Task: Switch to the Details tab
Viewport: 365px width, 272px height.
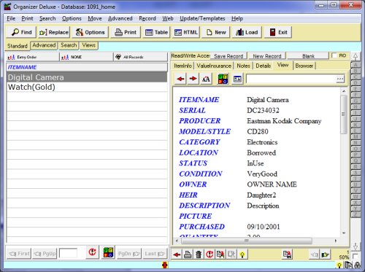Action: 264,66
